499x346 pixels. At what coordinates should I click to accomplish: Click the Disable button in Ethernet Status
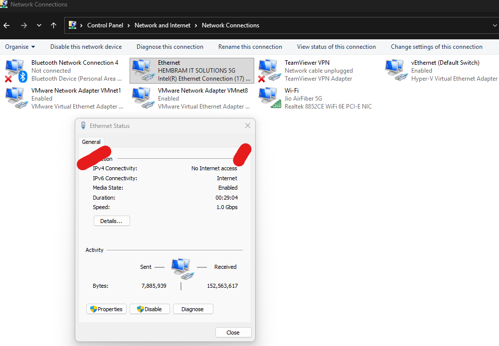(150, 309)
